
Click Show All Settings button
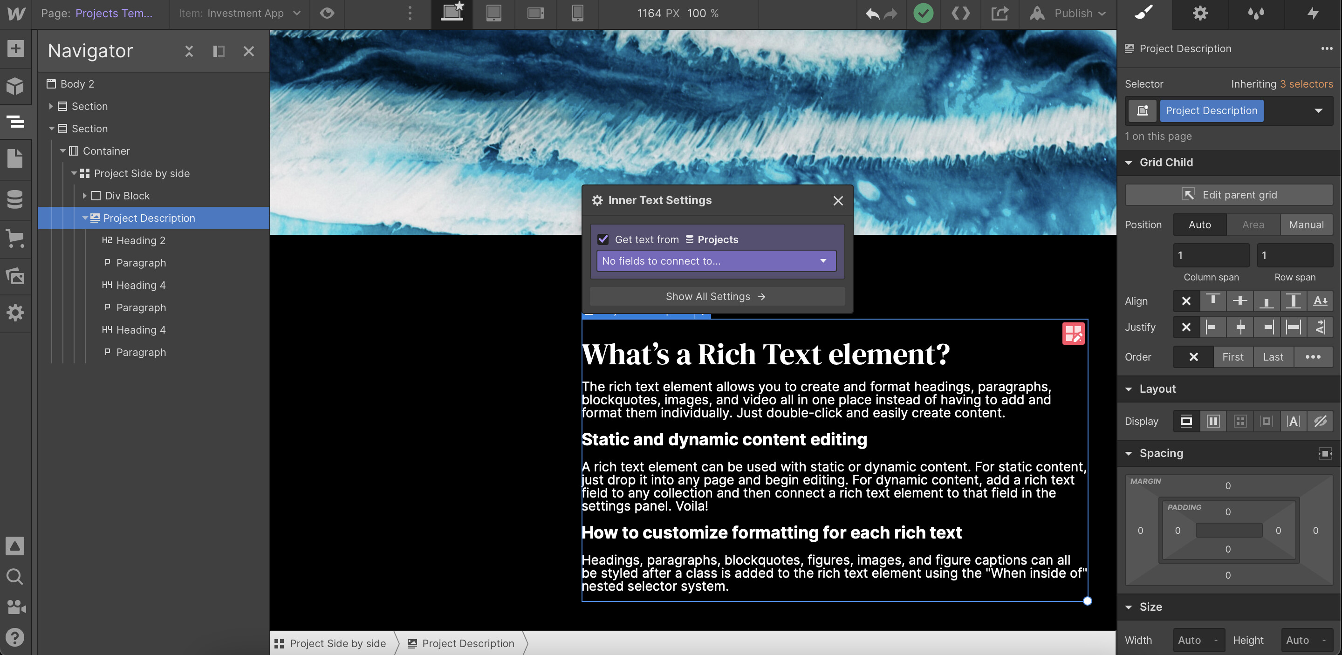(716, 297)
